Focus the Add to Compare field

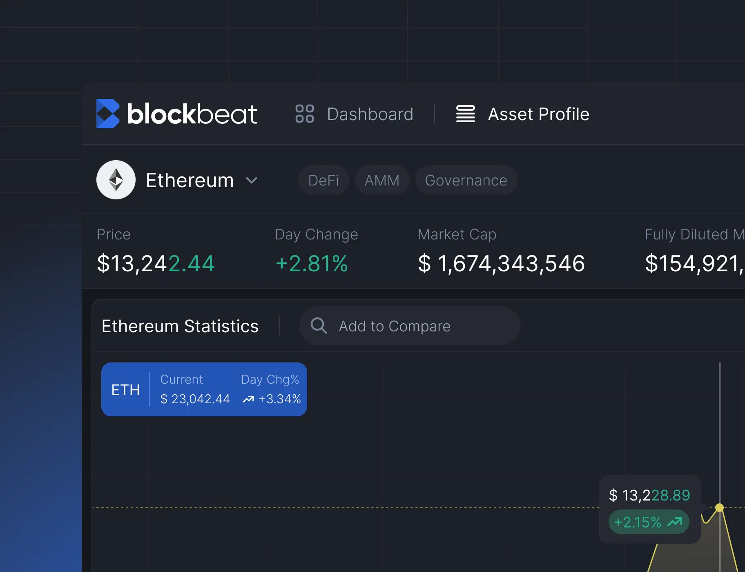410,326
